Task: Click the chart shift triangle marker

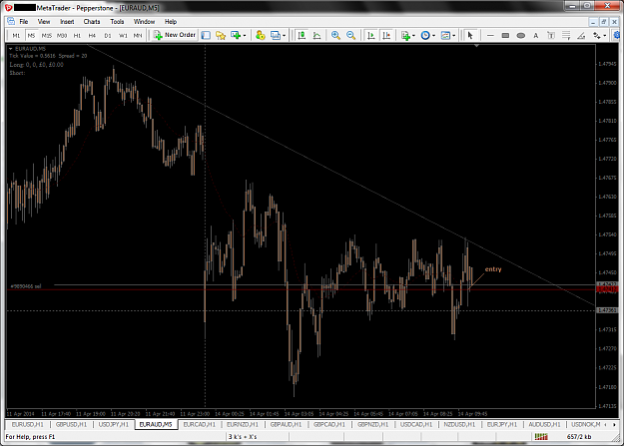Action: [476, 46]
